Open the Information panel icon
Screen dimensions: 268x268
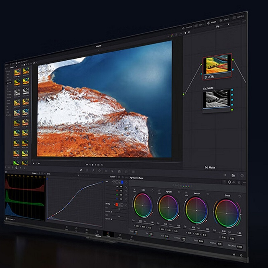(242, 176)
